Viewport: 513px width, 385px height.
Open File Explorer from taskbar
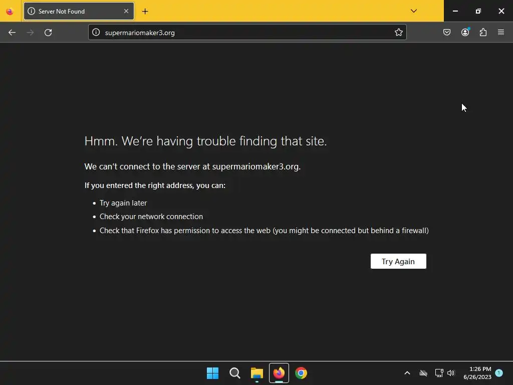pyautogui.click(x=257, y=373)
